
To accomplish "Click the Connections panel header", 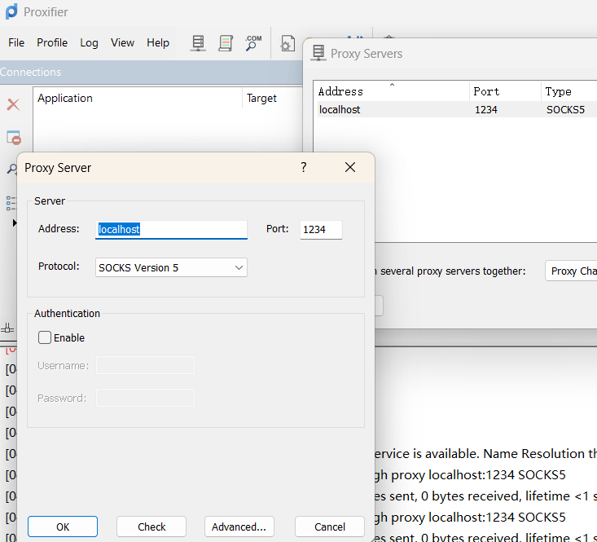I will [x=151, y=72].
